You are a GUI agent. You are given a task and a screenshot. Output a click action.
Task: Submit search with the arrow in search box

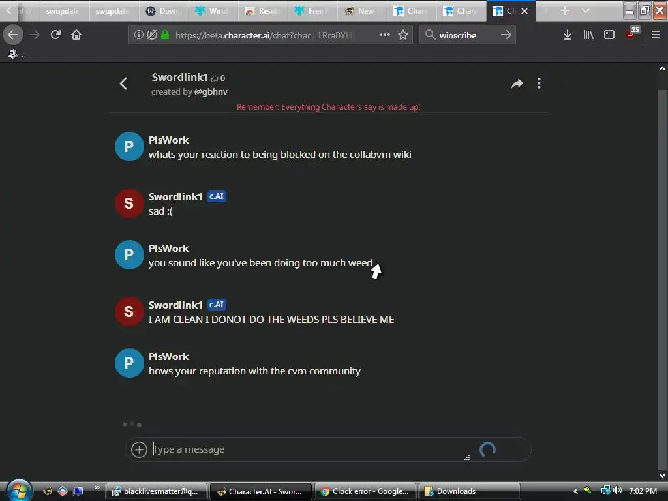tap(506, 35)
